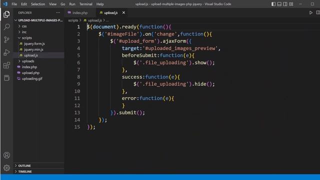
Task: Open the File menu
Action: pyautogui.click(x=14, y=4)
